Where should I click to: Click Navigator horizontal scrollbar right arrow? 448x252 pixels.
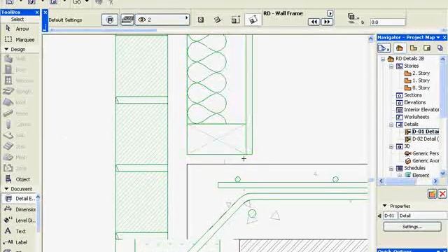[x=435, y=181]
